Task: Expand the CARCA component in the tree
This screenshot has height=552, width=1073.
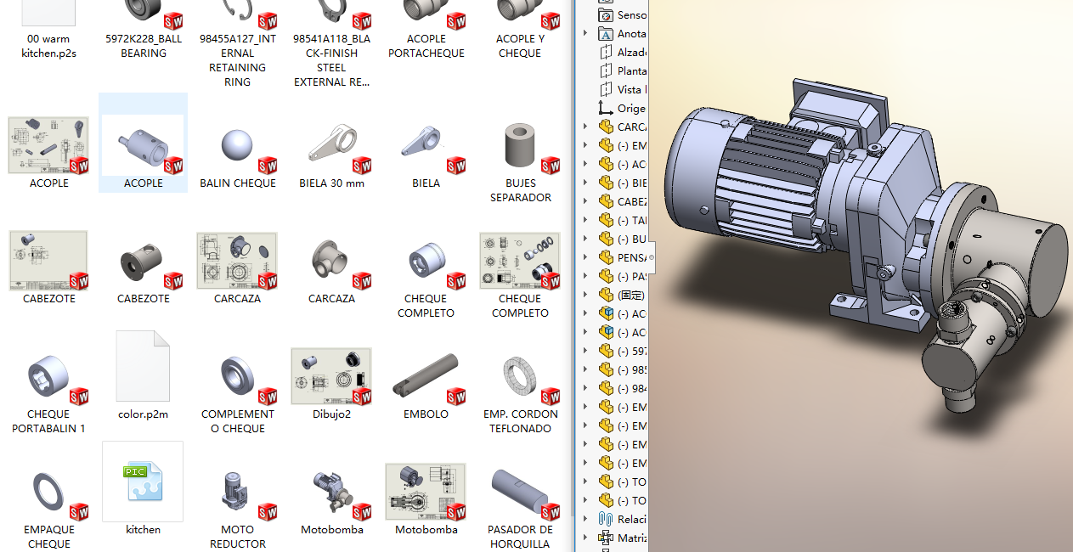Action: coord(585,127)
